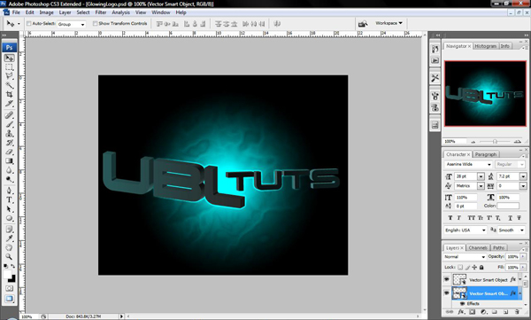Select the Gradient tool

(9, 160)
